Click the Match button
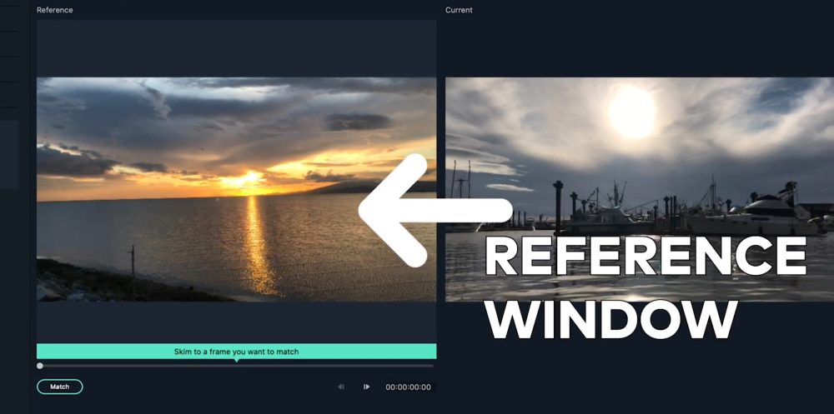Screen dimensions: 834x414 [59, 387]
